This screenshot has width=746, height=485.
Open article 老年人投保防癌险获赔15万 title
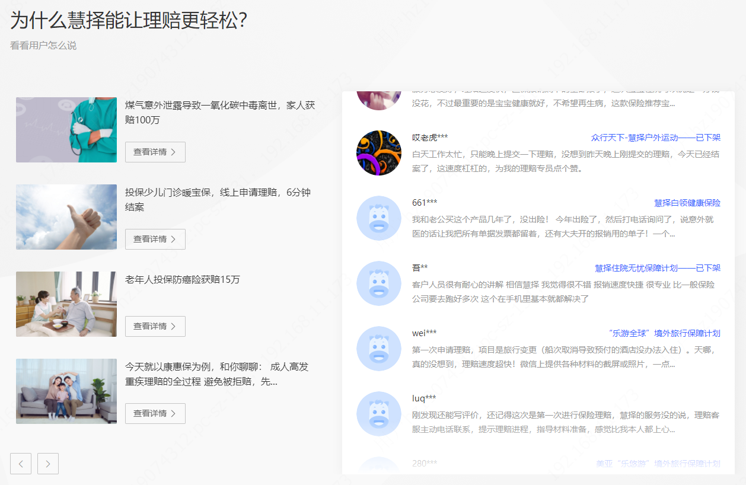click(183, 279)
